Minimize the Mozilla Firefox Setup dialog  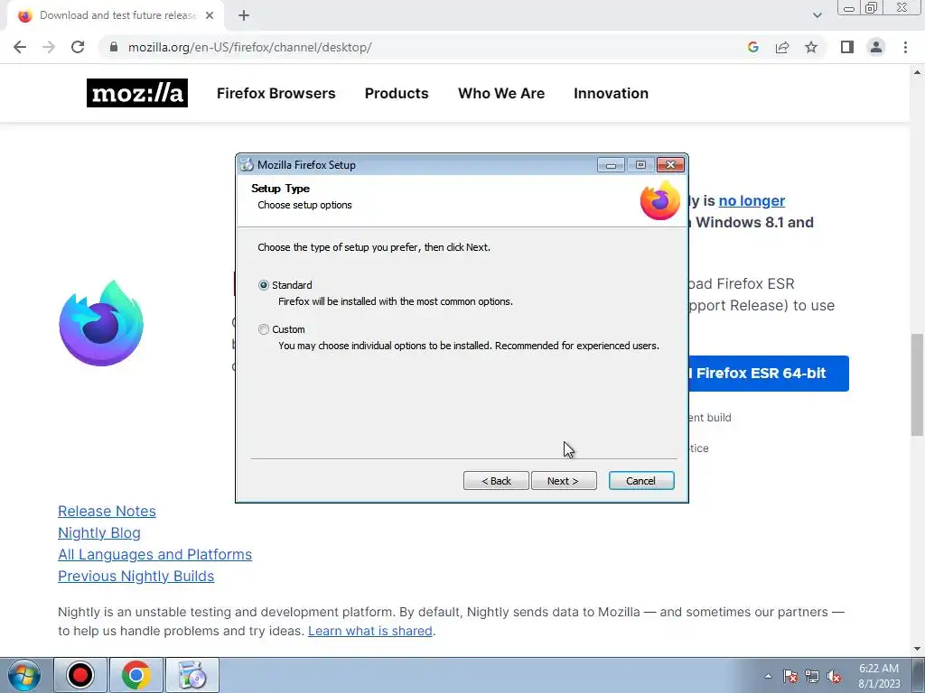coord(611,165)
